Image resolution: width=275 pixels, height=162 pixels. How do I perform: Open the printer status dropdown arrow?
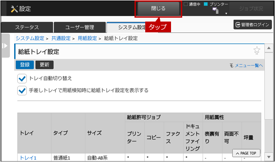226,13
